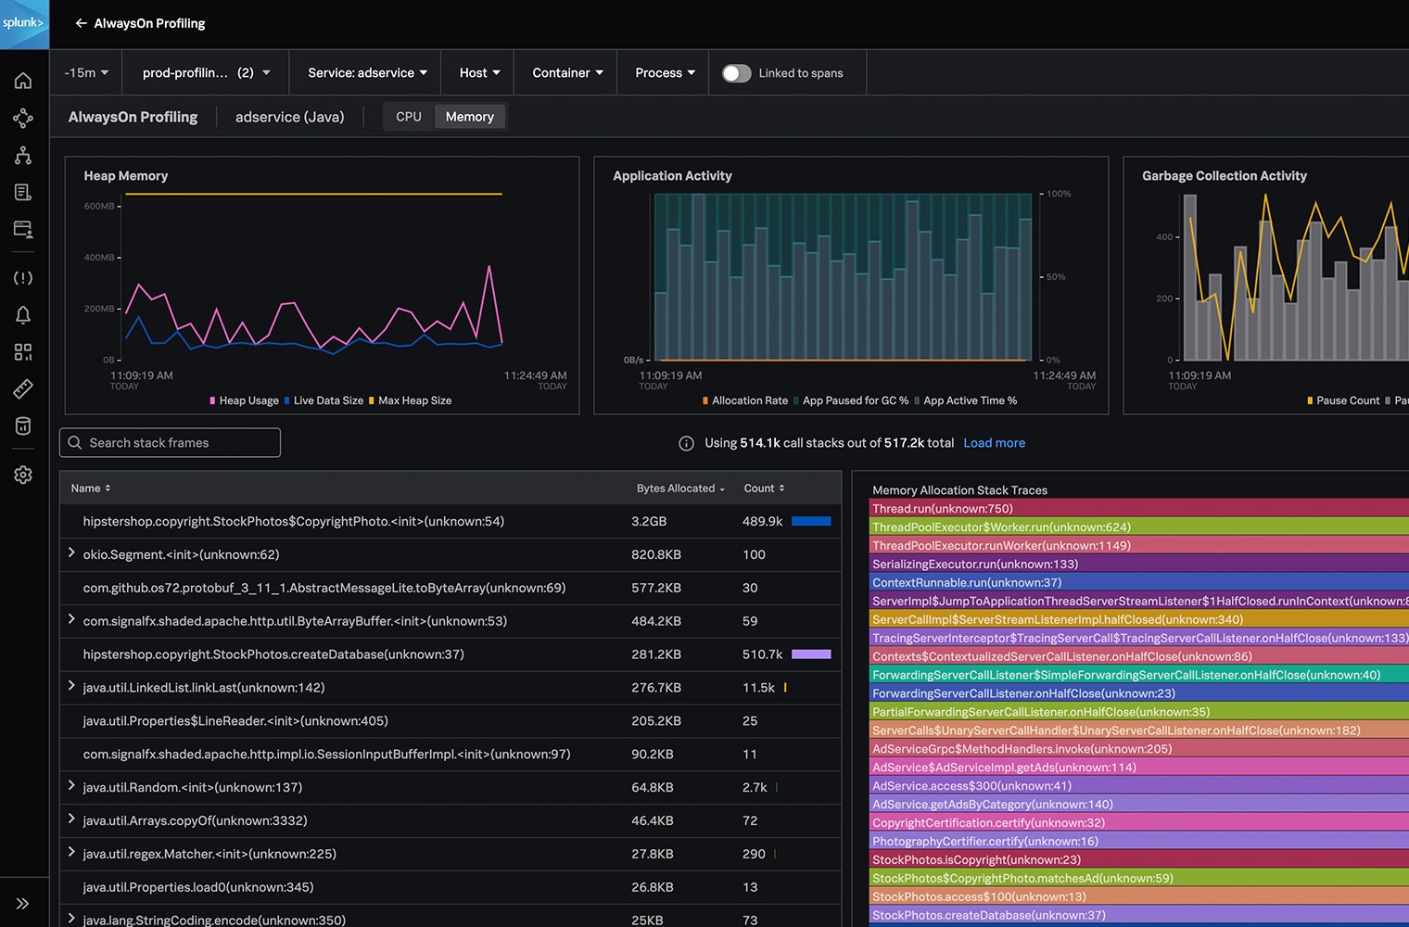The width and height of the screenshot is (1409, 927).
Task: Switch to the CPU tab
Action: click(408, 117)
